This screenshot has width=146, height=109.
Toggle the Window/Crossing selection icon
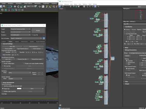click(x=11, y=7)
